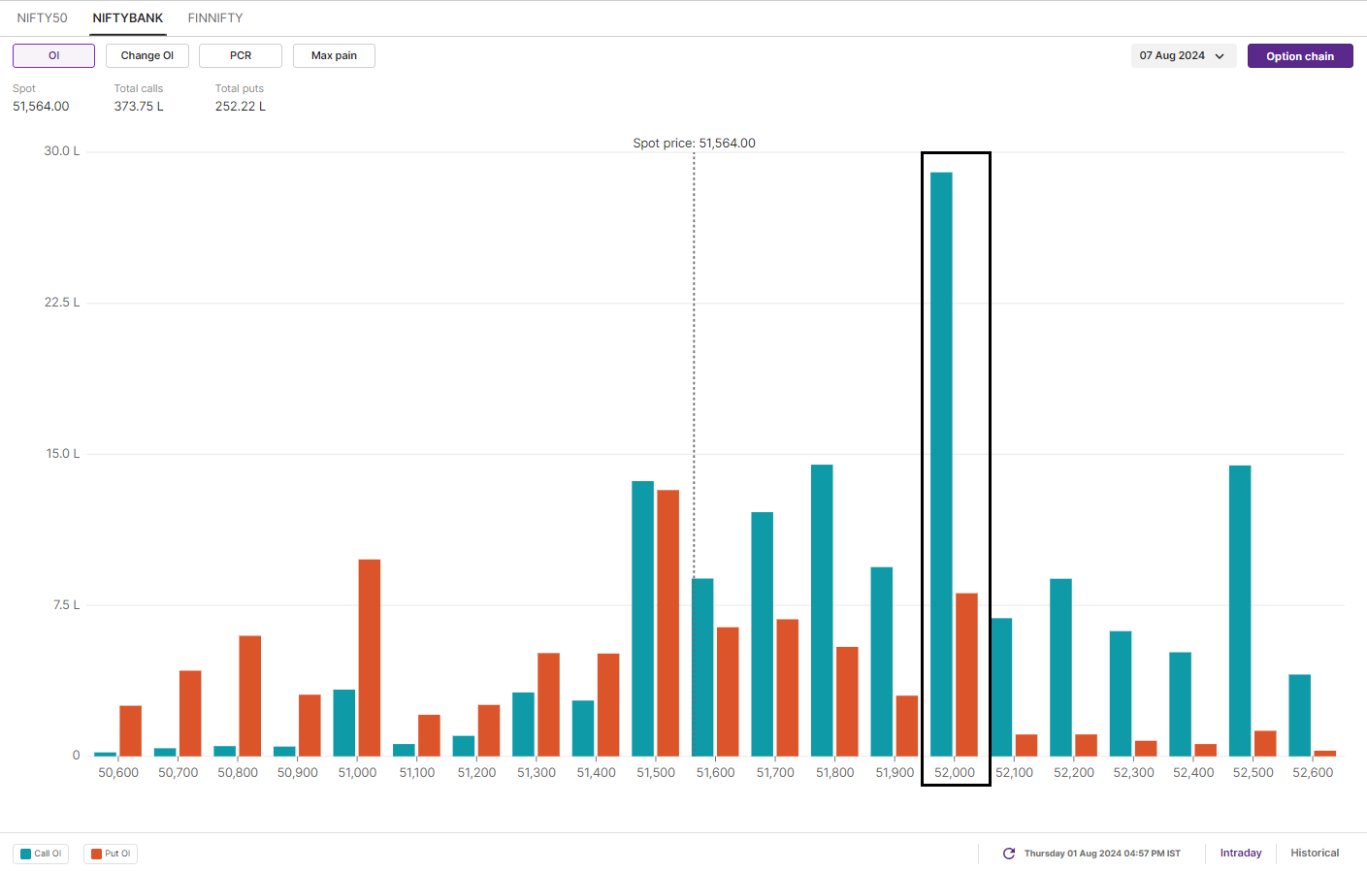Show the Max pain view
The width and height of the screenshot is (1367, 871).
[x=334, y=56]
